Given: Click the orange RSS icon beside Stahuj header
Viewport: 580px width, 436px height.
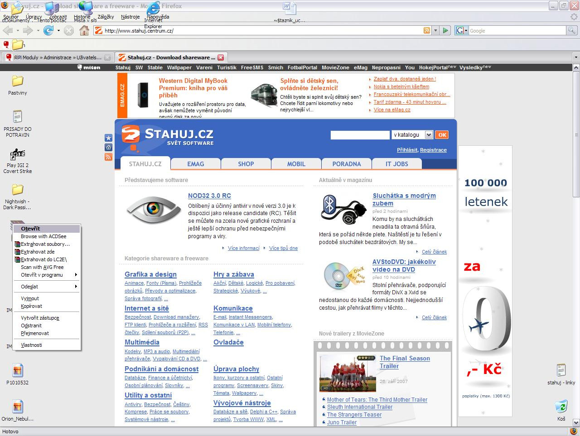Looking at the screenshot, I should tap(108, 157).
